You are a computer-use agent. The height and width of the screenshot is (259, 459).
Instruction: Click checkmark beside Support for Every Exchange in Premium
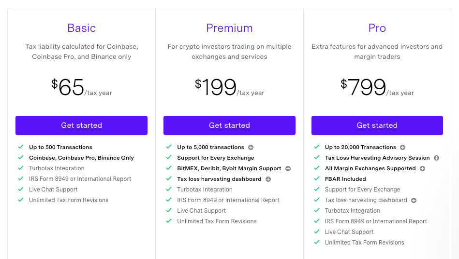tap(169, 157)
